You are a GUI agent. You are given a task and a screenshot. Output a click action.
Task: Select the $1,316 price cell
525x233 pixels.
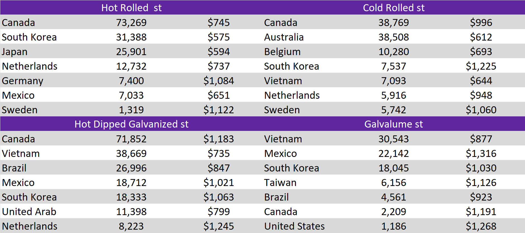point(481,154)
